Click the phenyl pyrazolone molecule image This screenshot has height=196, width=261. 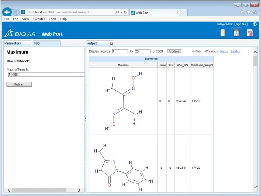[x=123, y=168]
